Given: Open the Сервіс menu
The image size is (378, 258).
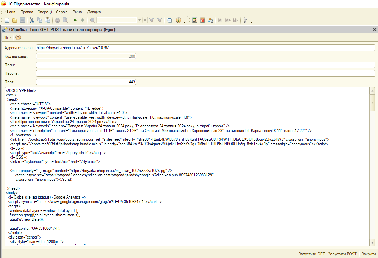Looking at the screenshot, I should (62, 12).
